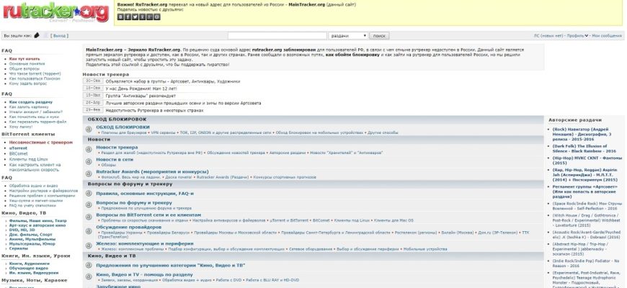Share the news via Google+ icon

point(150,17)
